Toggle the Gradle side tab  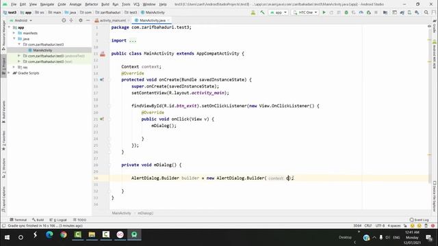tap(435, 26)
